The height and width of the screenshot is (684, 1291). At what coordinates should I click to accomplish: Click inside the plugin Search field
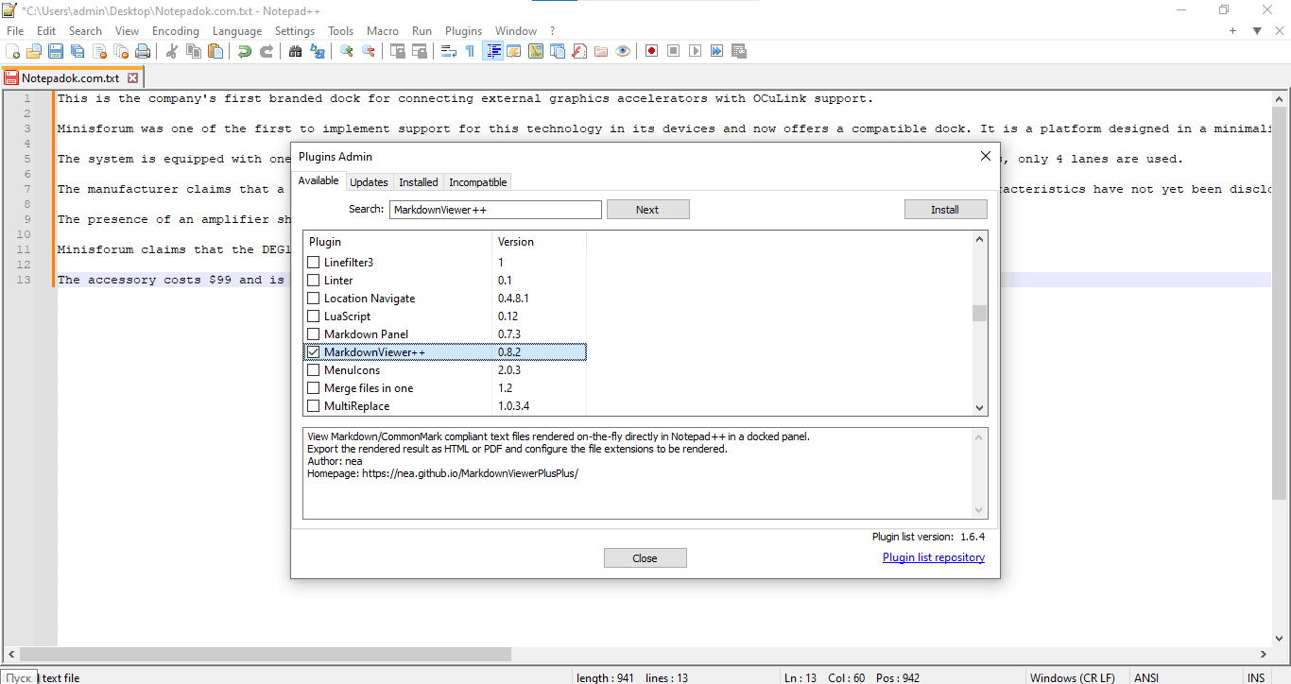(x=494, y=209)
